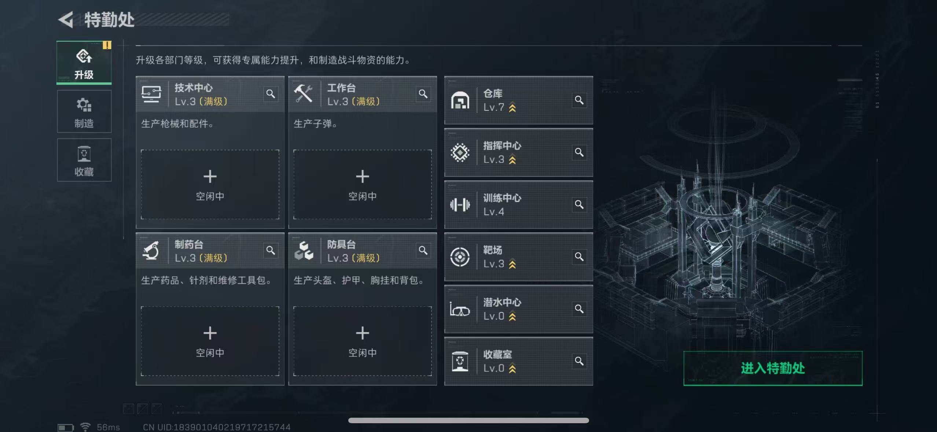
Task: View 仓库 details via magnifier icon
Action: (x=579, y=100)
